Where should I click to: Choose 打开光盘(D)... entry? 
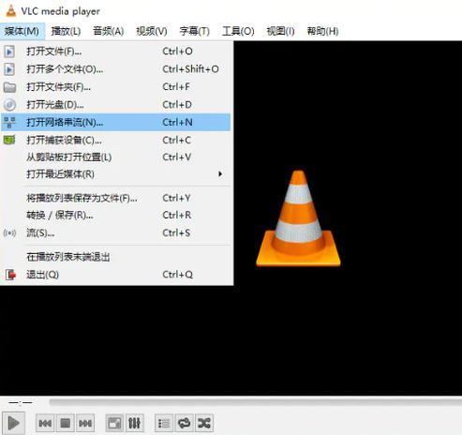coord(115,105)
